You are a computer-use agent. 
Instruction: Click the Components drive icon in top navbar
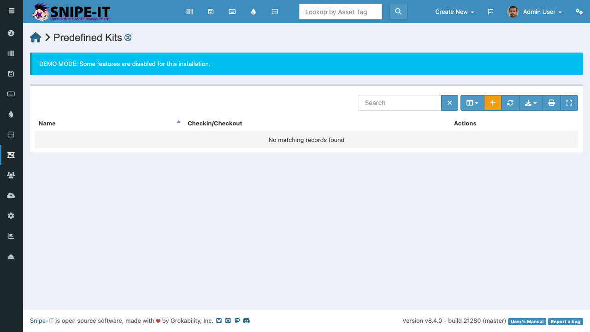pos(275,12)
